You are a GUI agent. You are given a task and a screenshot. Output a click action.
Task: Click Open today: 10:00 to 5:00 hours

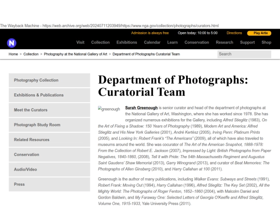point(198,33)
